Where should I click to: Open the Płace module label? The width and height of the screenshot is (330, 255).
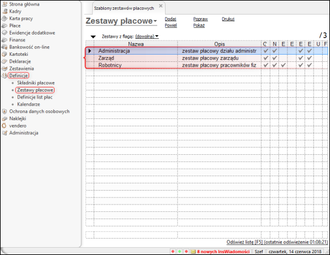[x=15, y=25]
